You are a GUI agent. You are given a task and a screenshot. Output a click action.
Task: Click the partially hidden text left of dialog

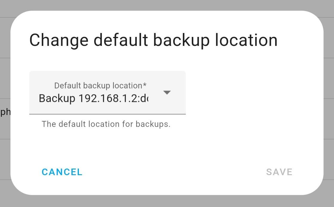(x=5, y=112)
